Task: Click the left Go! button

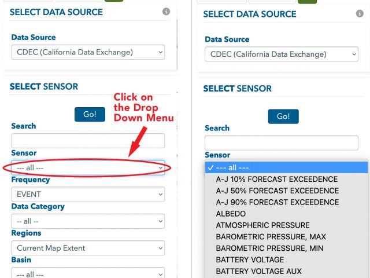Action: (90, 115)
